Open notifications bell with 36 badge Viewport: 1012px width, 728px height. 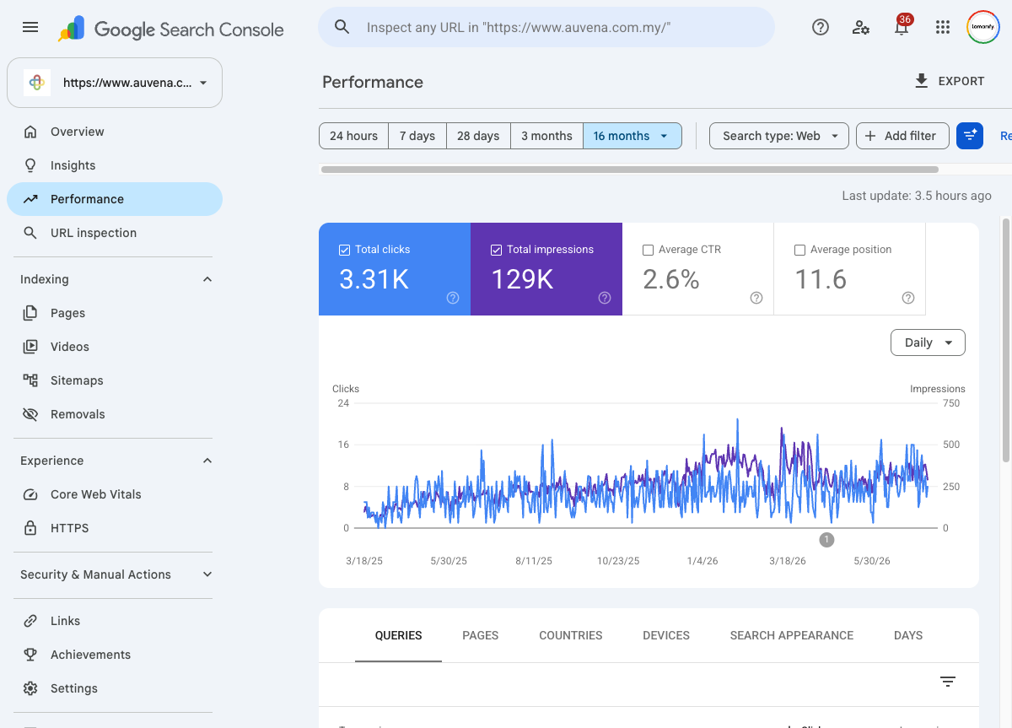[902, 27]
